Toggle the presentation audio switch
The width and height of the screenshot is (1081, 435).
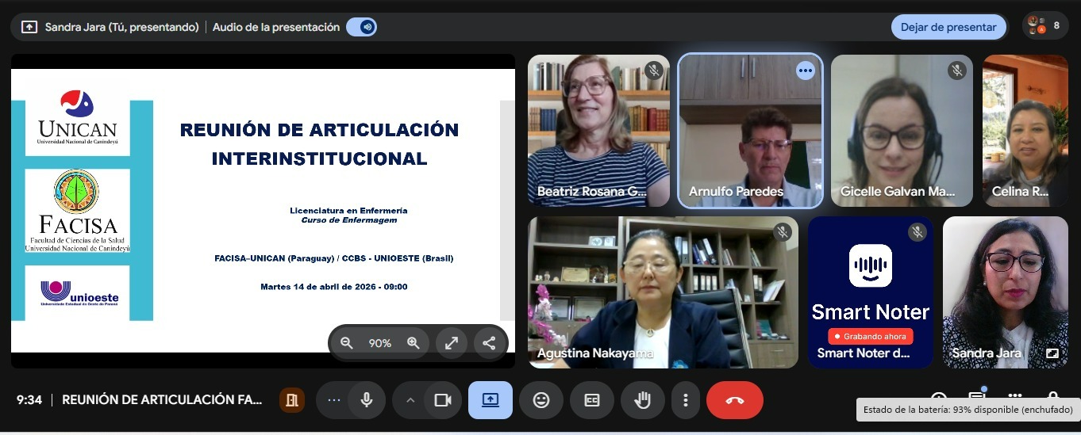point(362,27)
